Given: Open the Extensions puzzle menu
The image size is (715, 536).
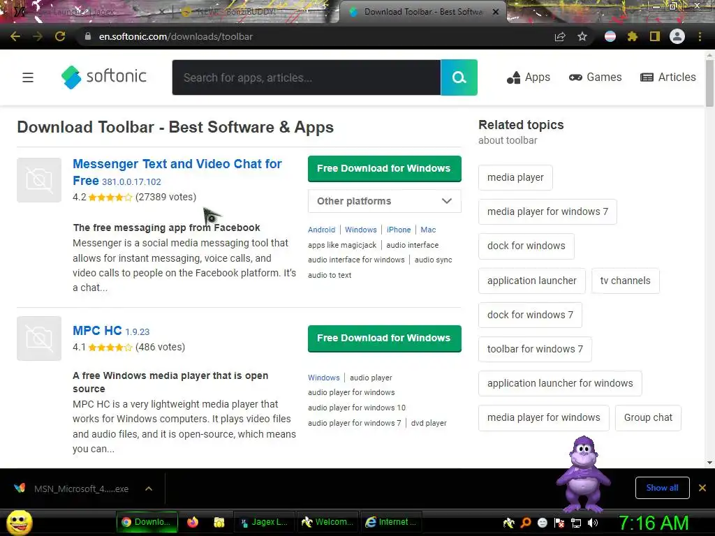Looking at the screenshot, I should (x=632, y=36).
